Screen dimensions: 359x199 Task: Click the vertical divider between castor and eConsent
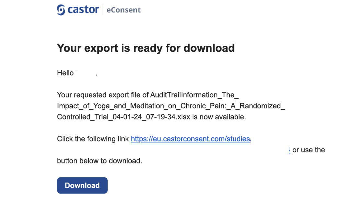point(103,10)
